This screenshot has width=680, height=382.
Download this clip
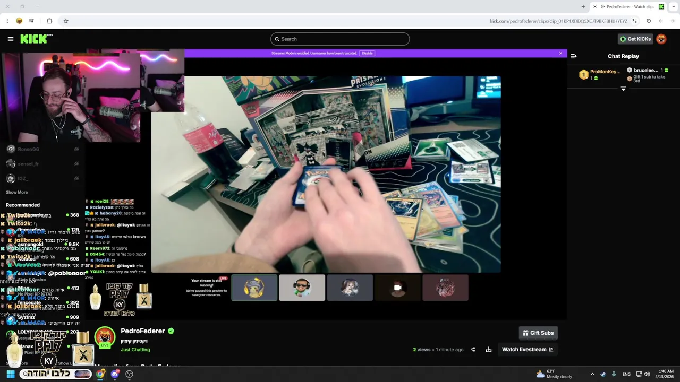[x=489, y=350]
